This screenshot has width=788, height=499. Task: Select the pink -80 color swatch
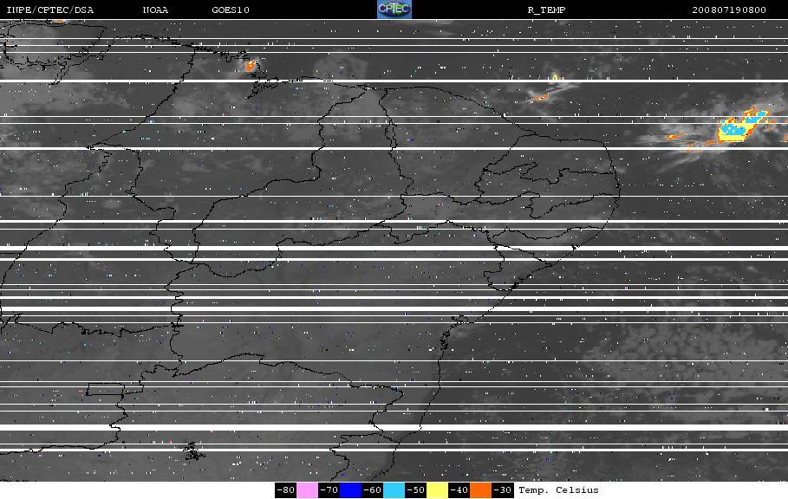tap(307, 490)
